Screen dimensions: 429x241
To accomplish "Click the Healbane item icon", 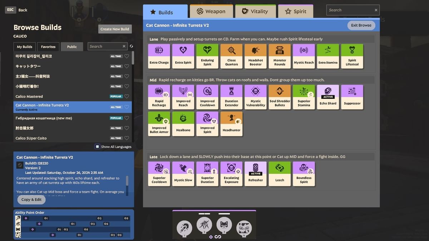I will [x=183, y=124].
